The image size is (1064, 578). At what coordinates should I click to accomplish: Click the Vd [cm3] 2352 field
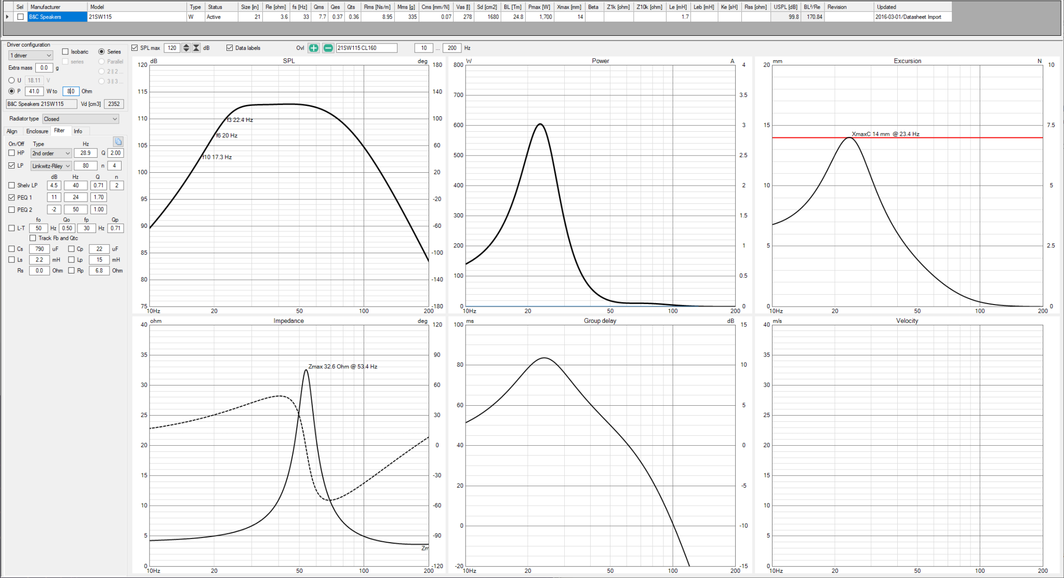(x=114, y=104)
